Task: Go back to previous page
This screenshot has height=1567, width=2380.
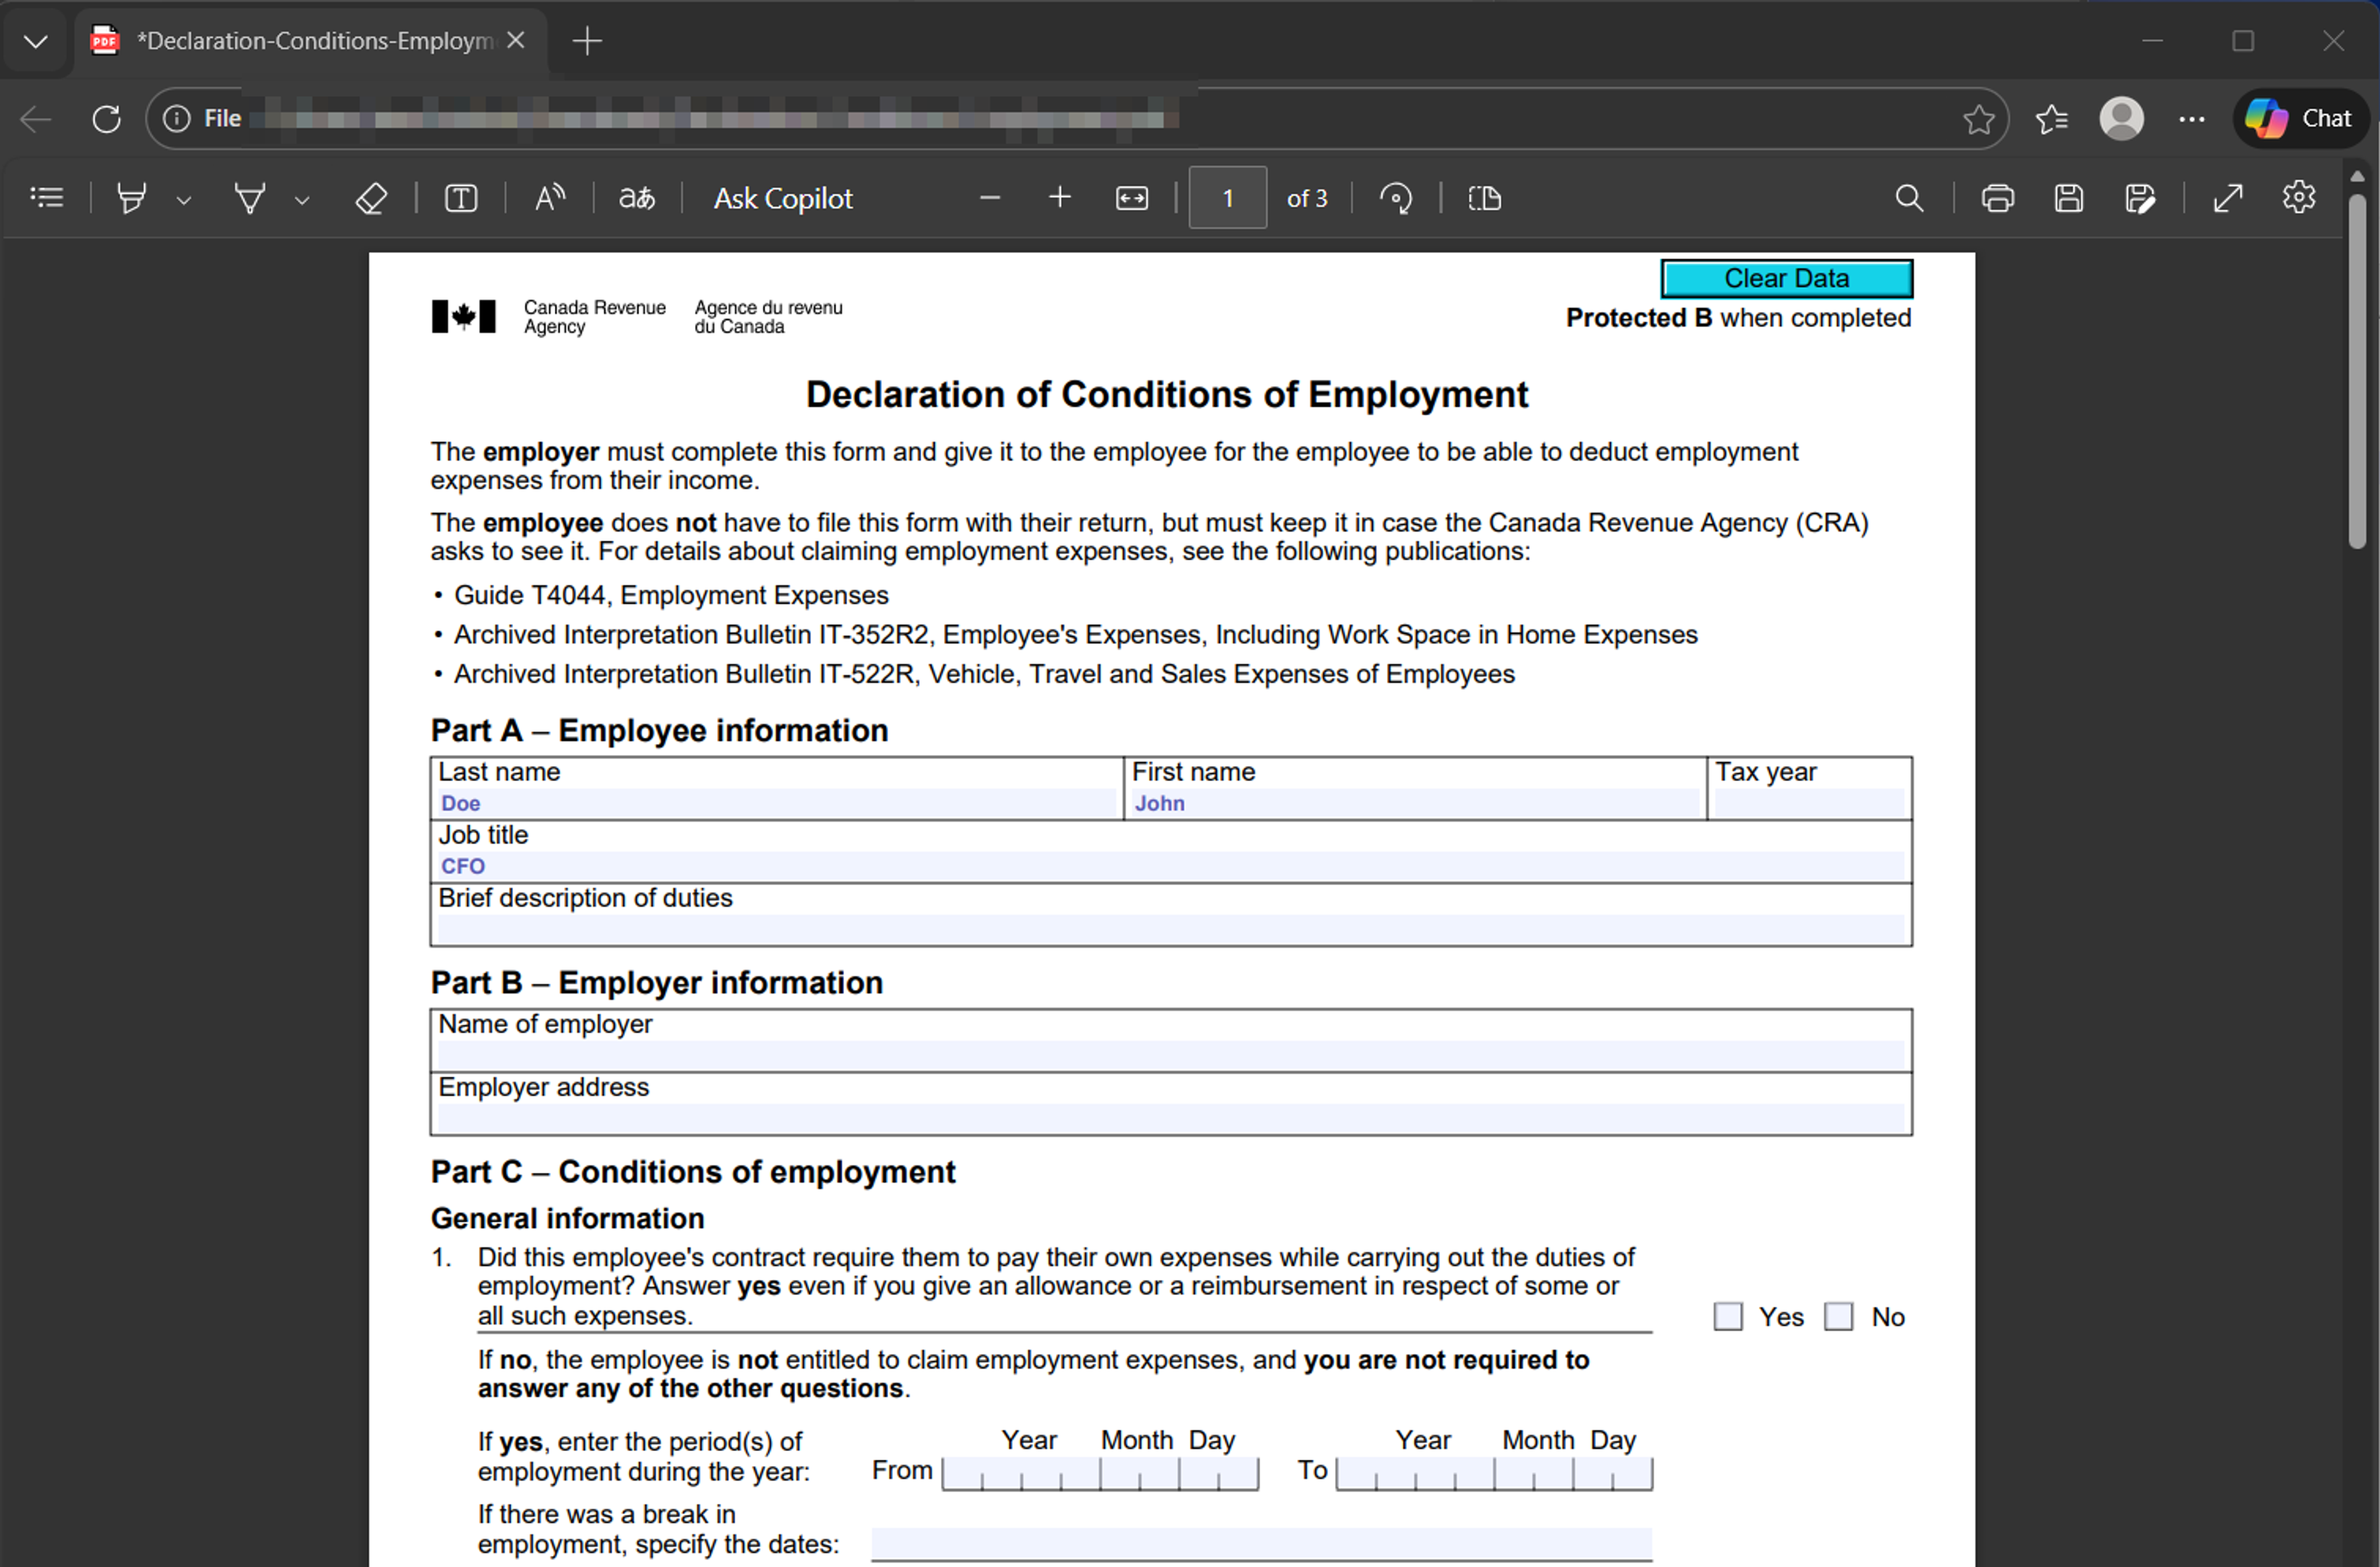Action: coord(36,119)
